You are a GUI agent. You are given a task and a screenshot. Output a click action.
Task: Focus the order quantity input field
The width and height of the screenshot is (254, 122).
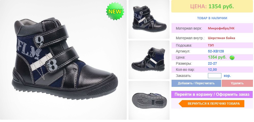click(x=215, y=76)
